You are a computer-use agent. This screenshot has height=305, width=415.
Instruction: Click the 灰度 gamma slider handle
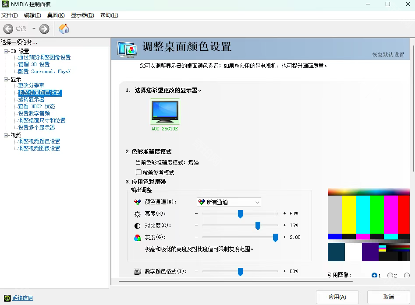(275, 238)
